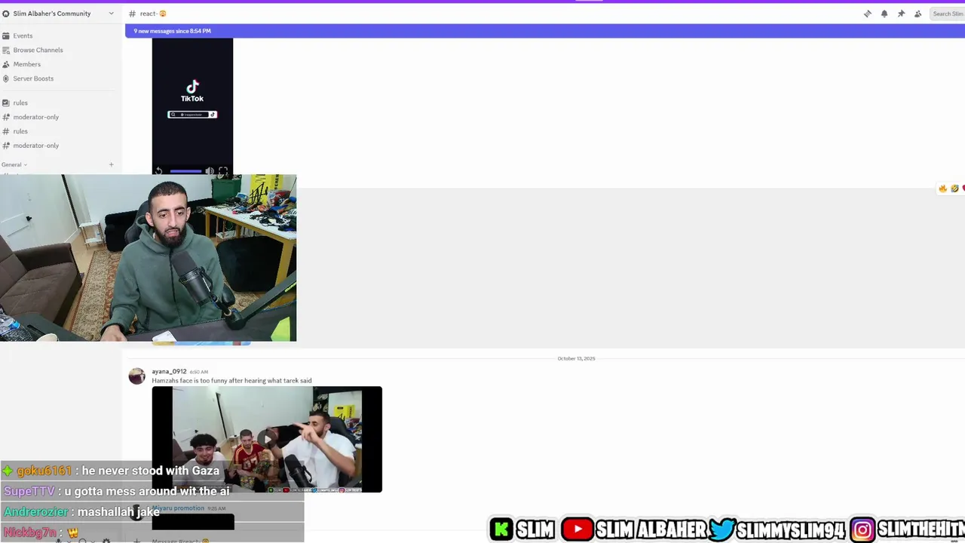Click the SLIMMYSLIM94 Twitter handle text
965x543 pixels.
coord(790,529)
